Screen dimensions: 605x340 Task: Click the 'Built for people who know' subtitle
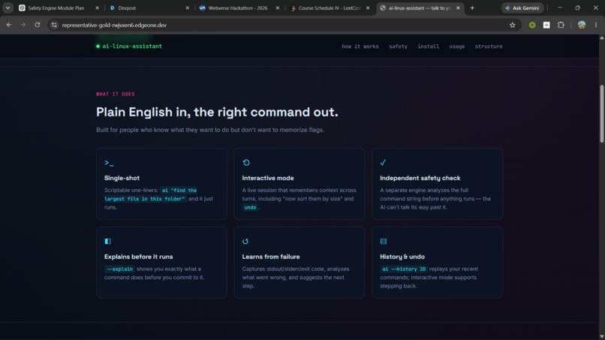(x=210, y=130)
